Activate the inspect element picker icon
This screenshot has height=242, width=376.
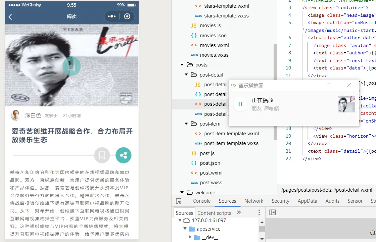point(179,201)
